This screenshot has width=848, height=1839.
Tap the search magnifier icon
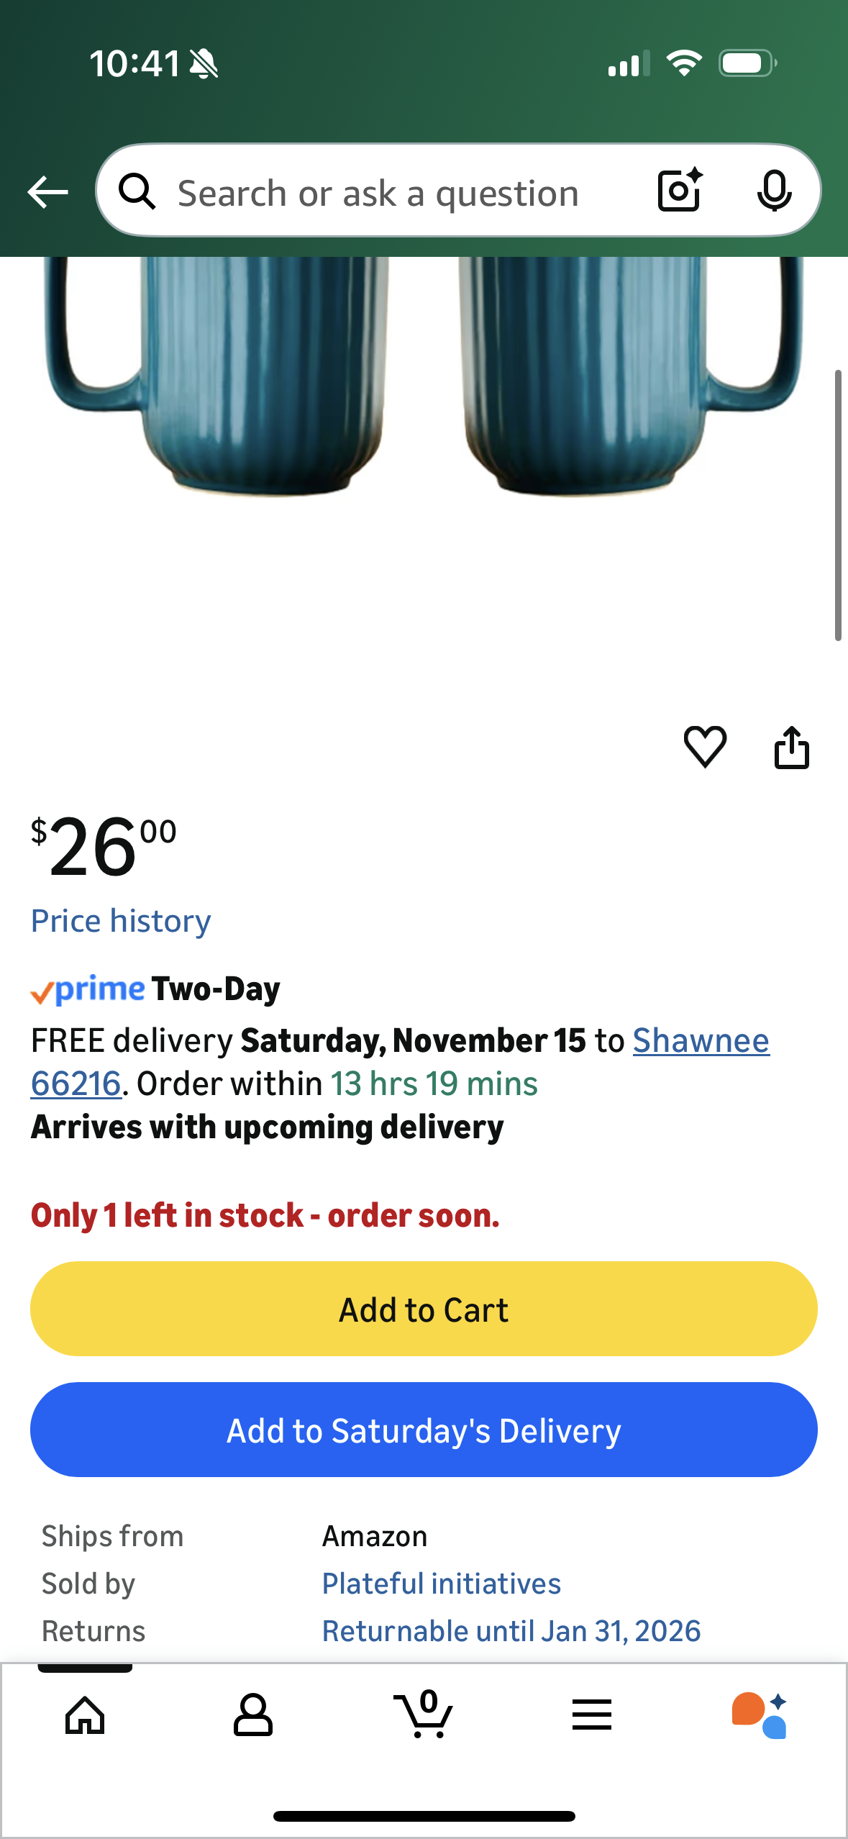[x=137, y=191]
